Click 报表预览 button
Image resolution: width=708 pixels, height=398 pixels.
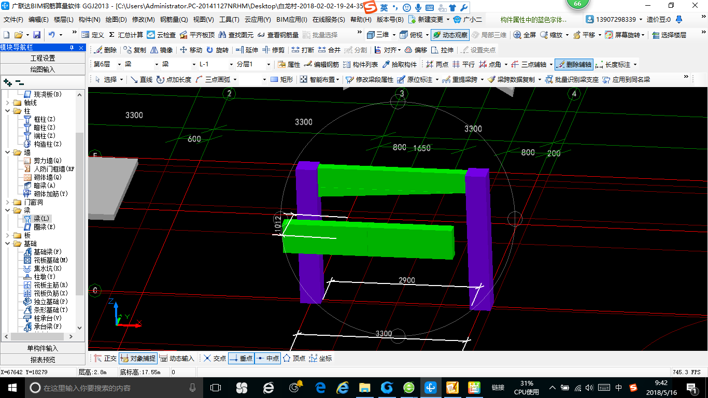pyautogui.click(x=43, y=359)
